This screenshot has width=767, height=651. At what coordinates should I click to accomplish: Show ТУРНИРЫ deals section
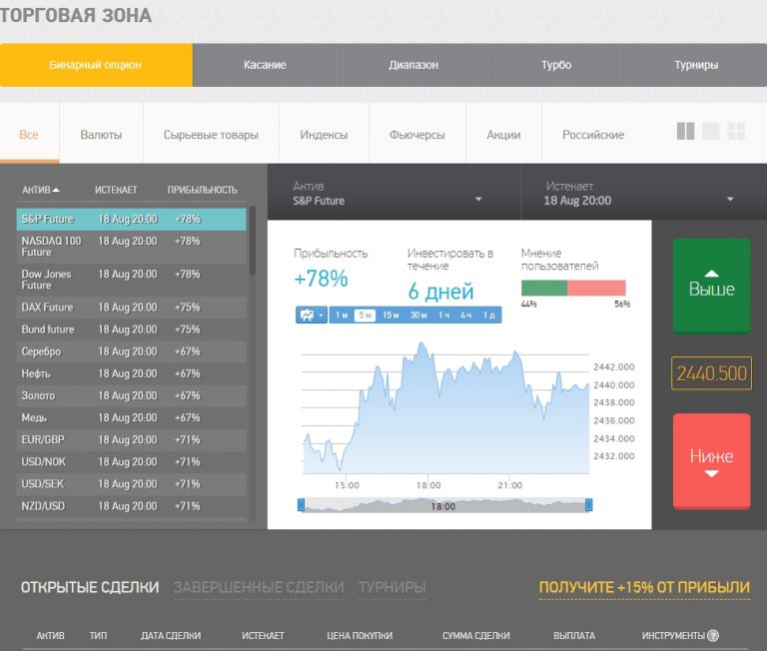click(391, 587)
